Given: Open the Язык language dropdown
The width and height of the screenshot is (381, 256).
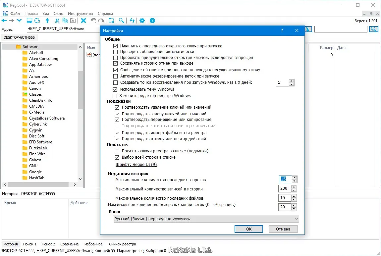Looking at the screenshot, I should click(206, 219).
